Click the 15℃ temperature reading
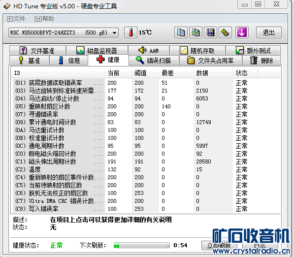Image resolution: width=294 pixels, height=257 pixels. point(145,32)
